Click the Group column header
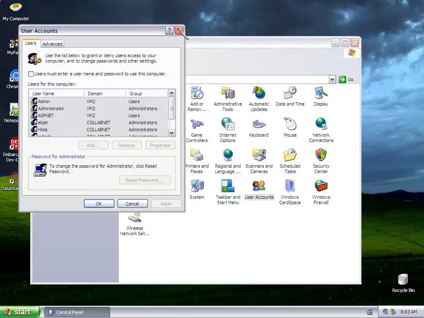The height and width of the screenshot is (318, 424). coord(147,94)
